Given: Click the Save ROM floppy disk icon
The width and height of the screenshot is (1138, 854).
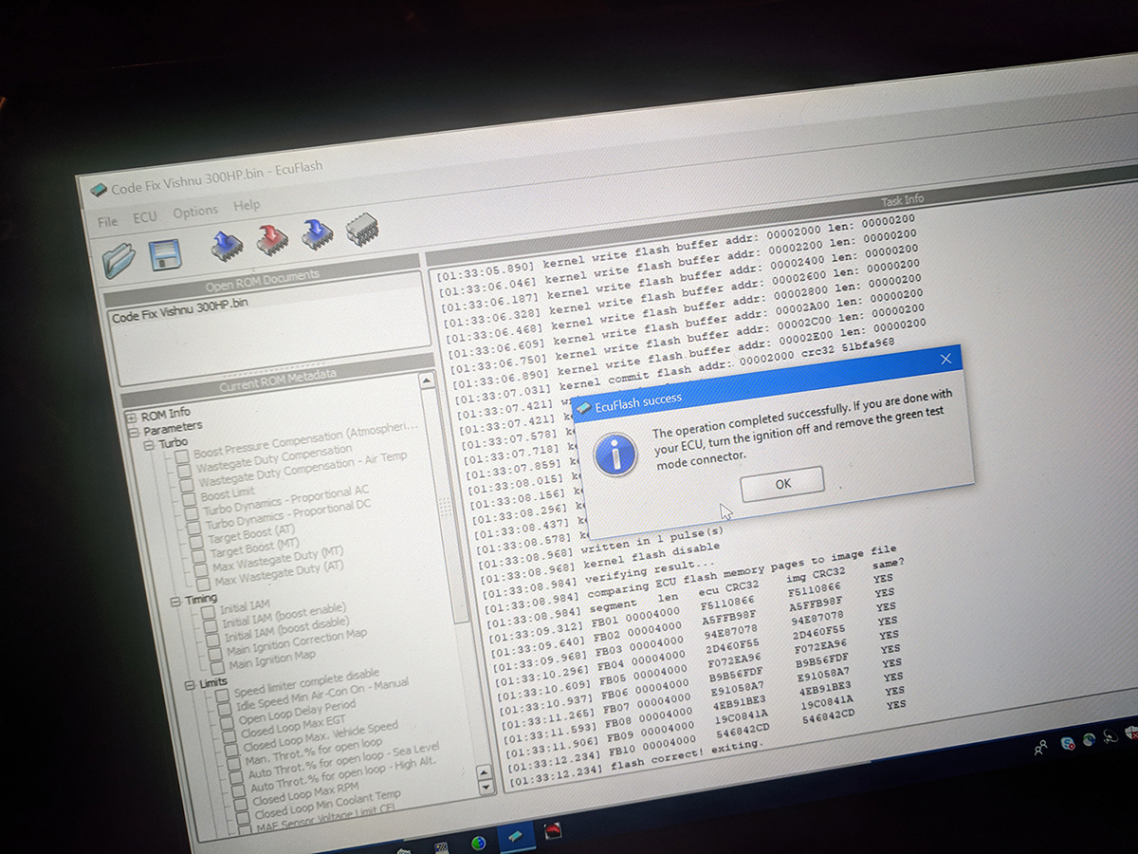Looking at the screenshot, I should (x=165, y=253).
